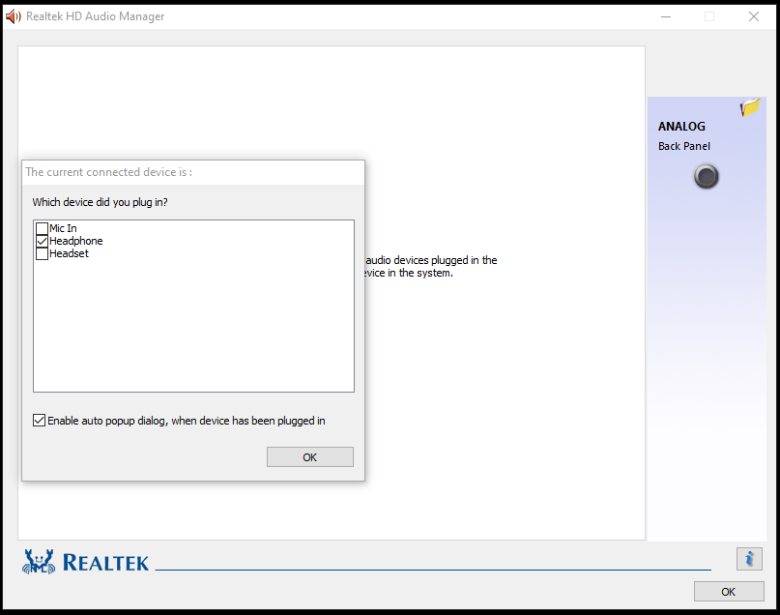Click the speaker icon in title bar

[14, 16]
